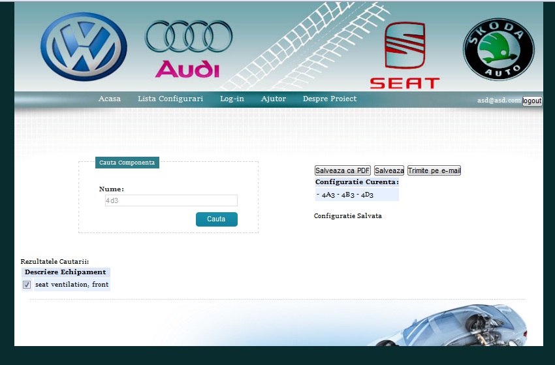
Task: Click the asd@asd.com user label
Action: [499, 100]
